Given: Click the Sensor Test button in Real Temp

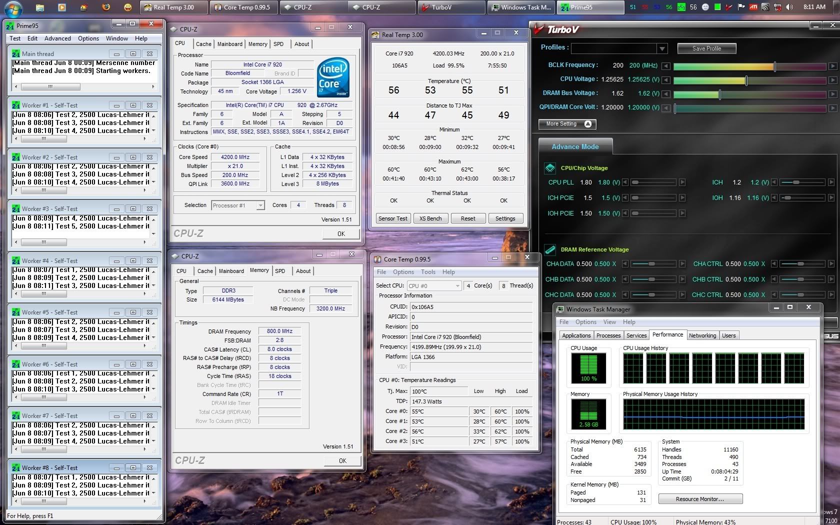Looking at the screenshot, I should [393, 218].
